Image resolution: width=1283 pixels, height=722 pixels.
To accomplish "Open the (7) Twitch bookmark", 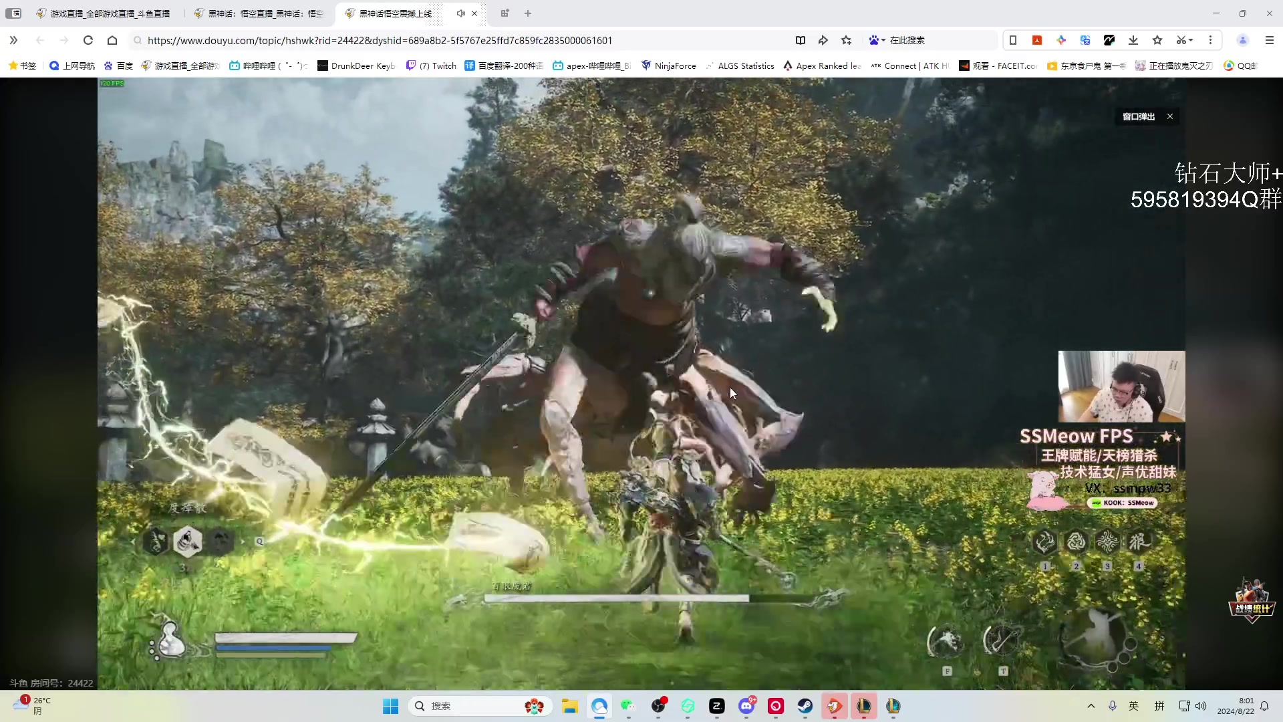I will coord(432,66).
